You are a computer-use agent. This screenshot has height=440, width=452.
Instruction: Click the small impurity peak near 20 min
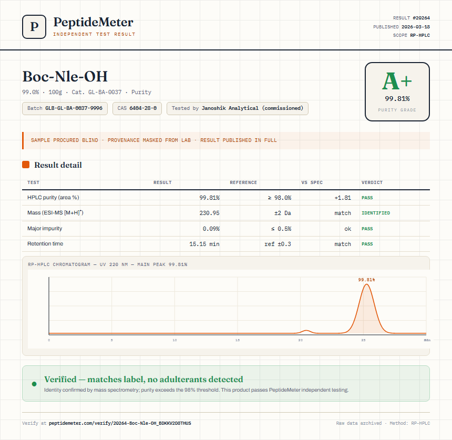pyautogui.click(x=306, y=332)
